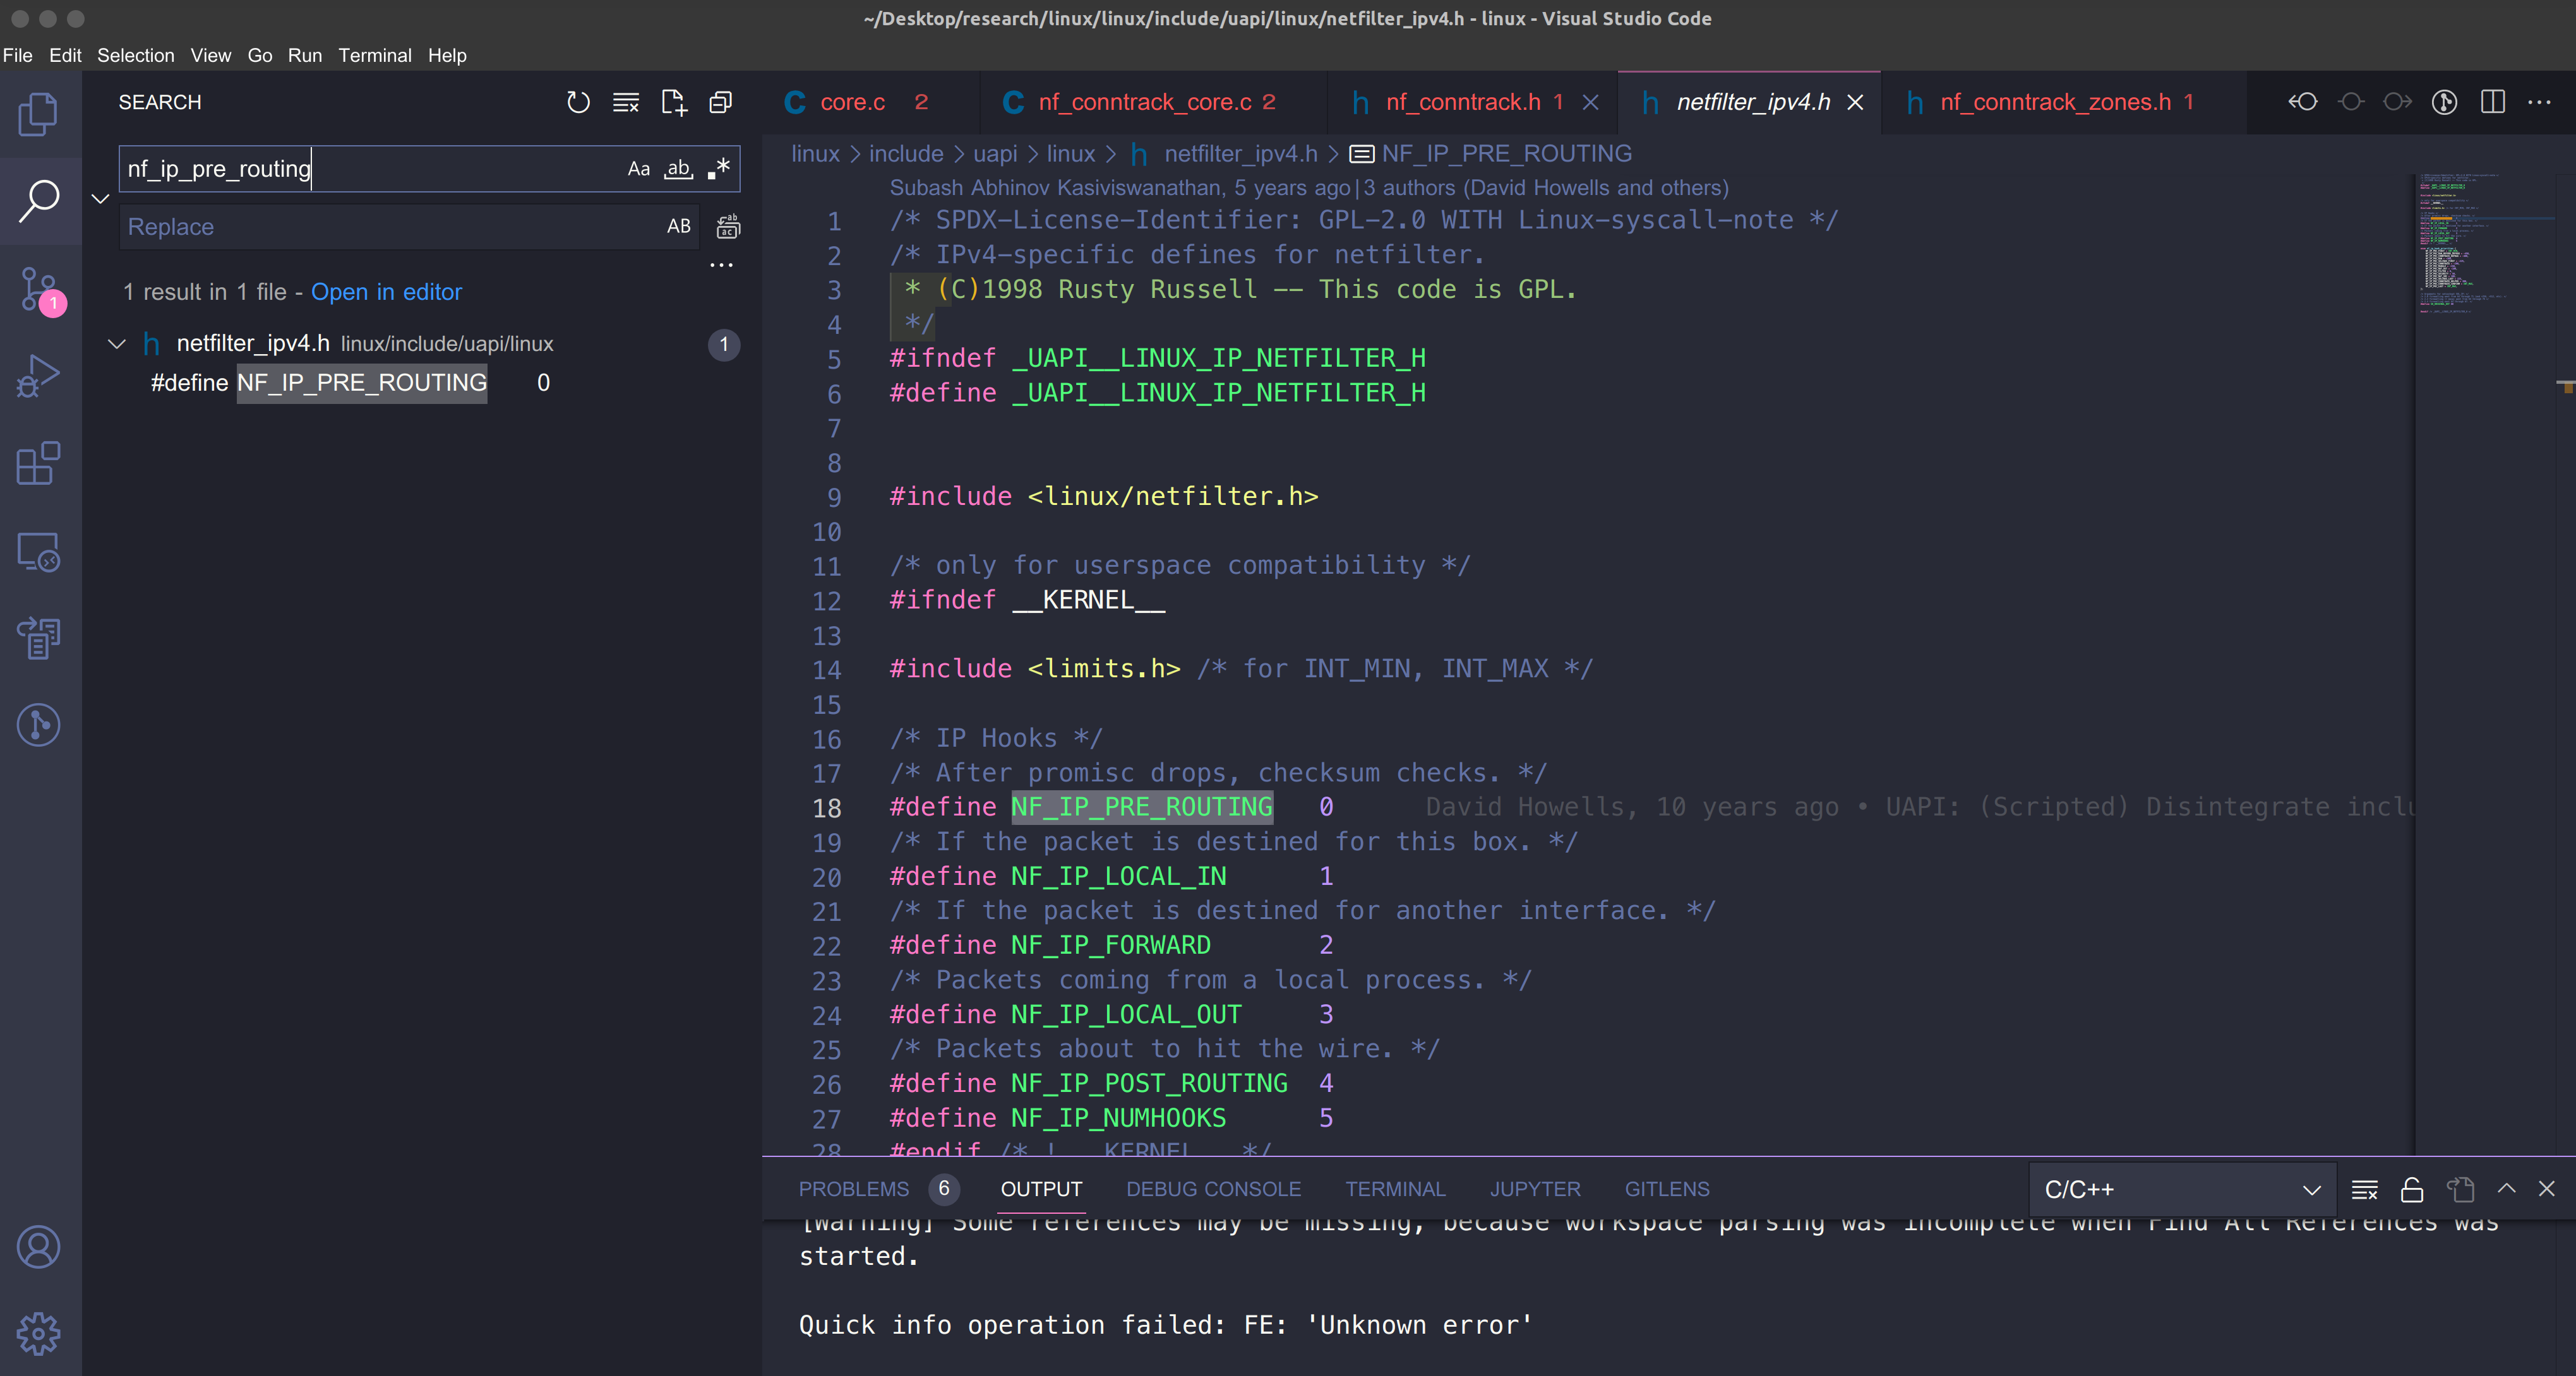Toggle search details ellipsis
The width and height of the screenshot is (2576, 1376).
click(721, 265)
